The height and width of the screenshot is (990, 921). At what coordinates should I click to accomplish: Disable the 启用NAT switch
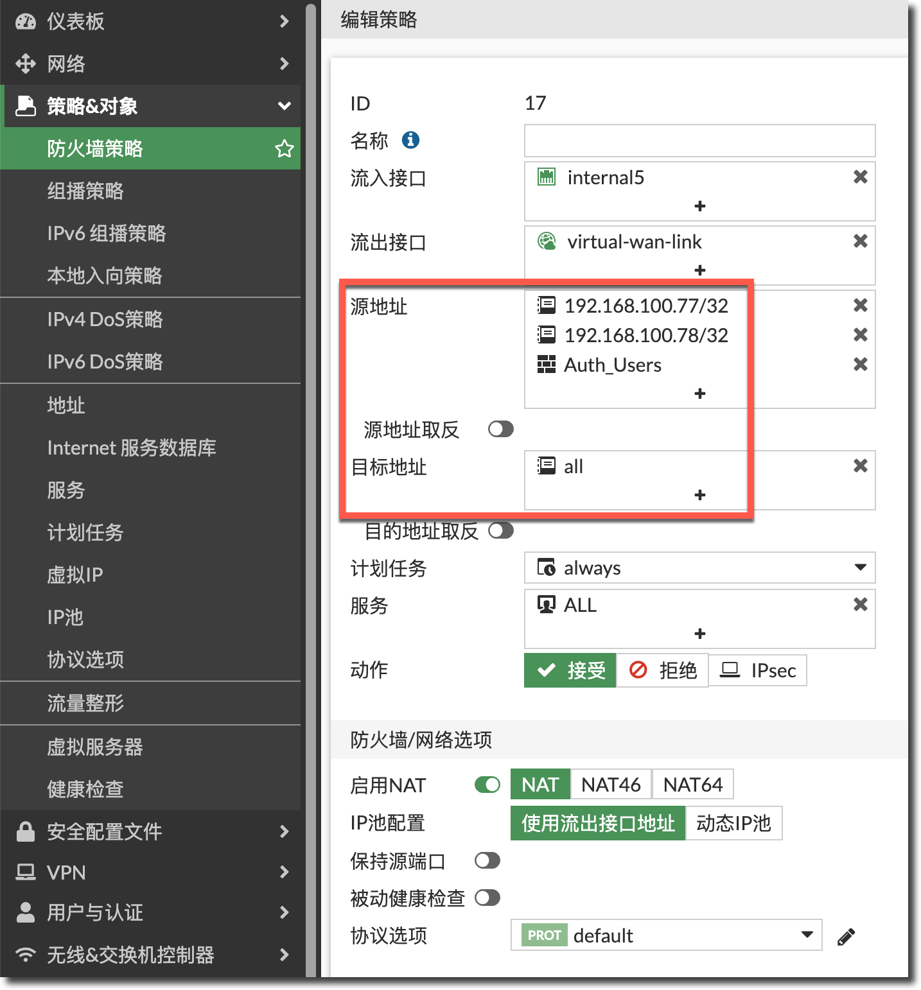[487, 785]
